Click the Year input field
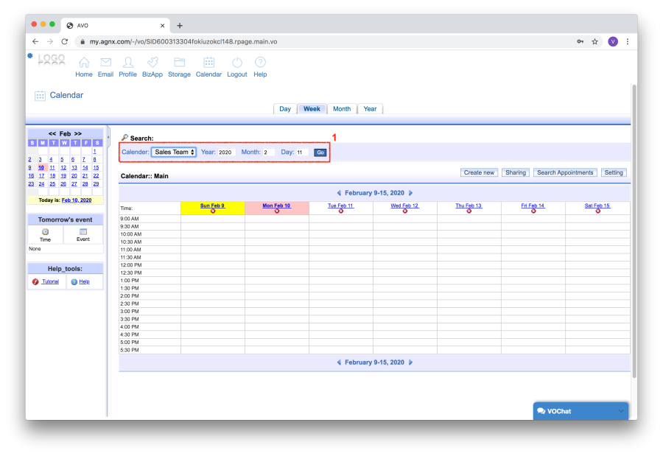This screenshot has height=456, width=663. click(x=226, y=152)
